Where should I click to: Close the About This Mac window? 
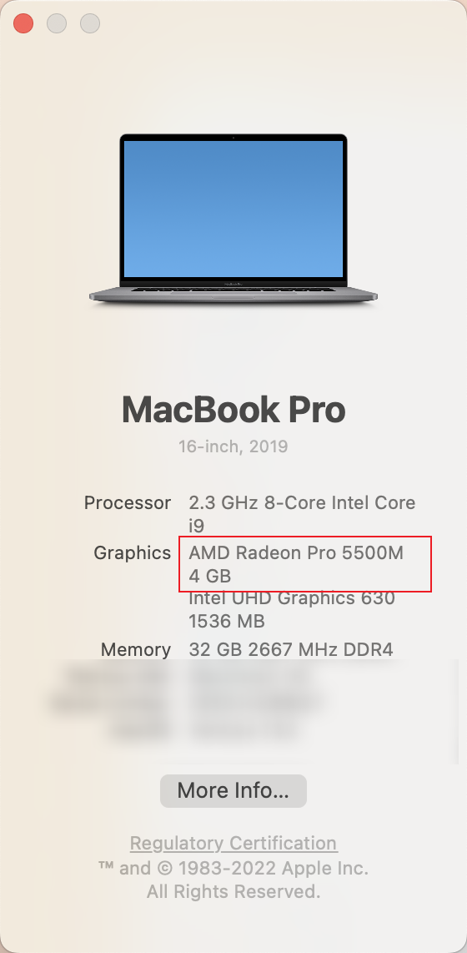23,23
